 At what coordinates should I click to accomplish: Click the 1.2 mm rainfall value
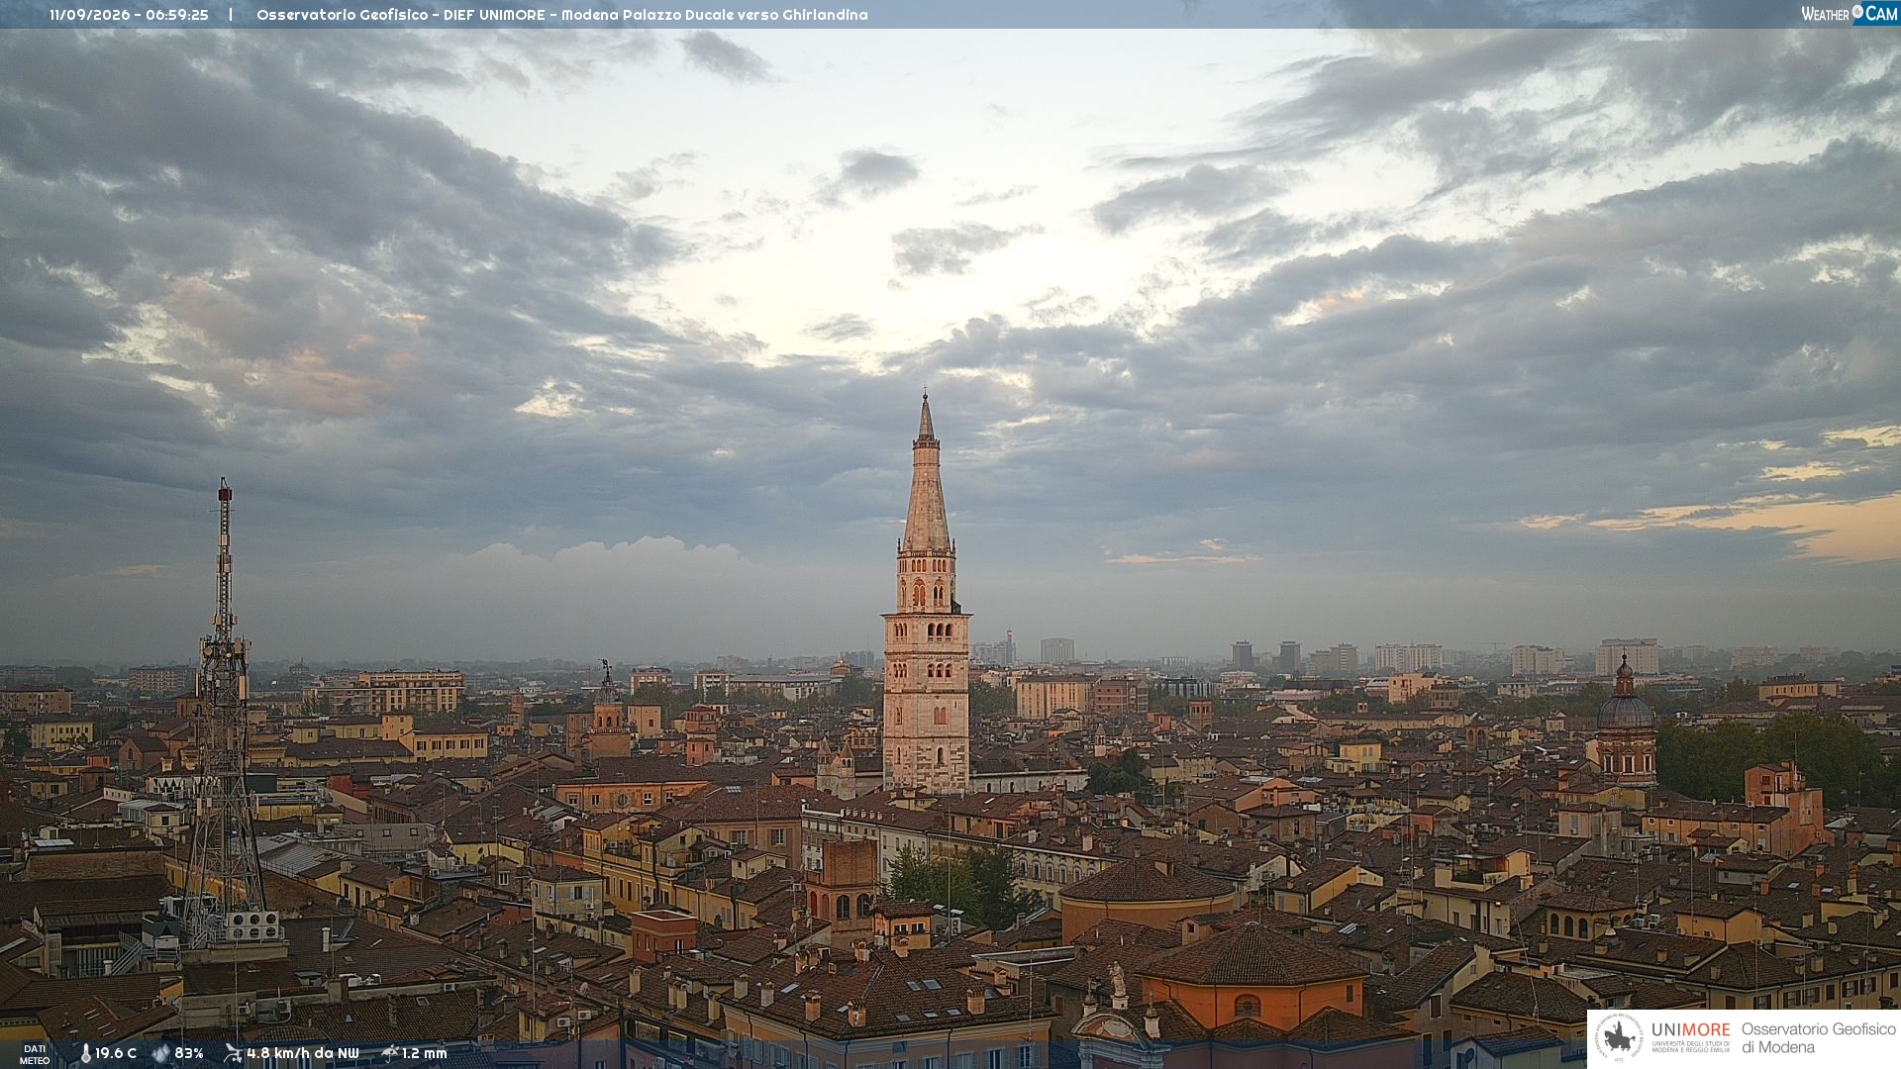(x=425, y=1053)
